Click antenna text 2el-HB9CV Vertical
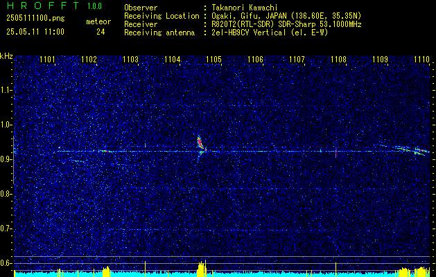 point(249,33)
